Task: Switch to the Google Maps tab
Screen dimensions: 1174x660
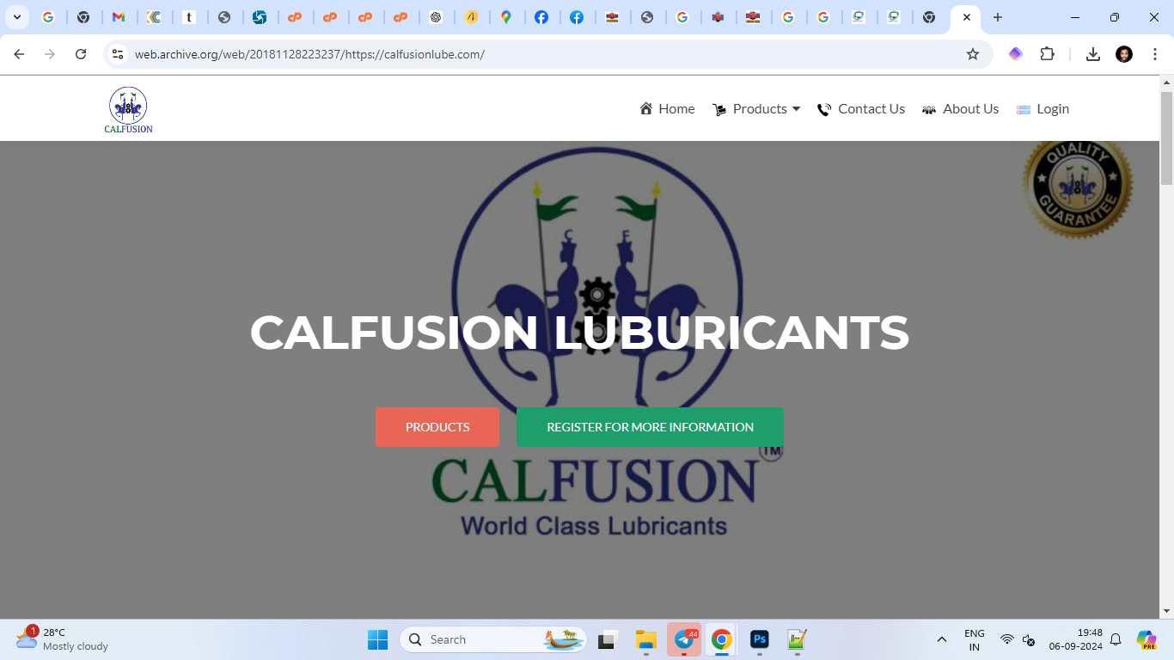Action: [x=506, y=17]
